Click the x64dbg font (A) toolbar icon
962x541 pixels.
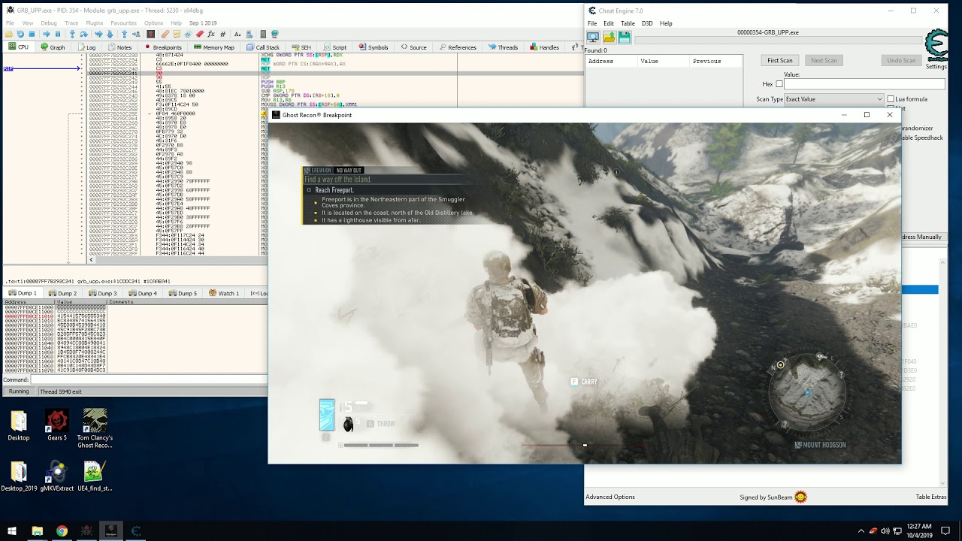237,34
